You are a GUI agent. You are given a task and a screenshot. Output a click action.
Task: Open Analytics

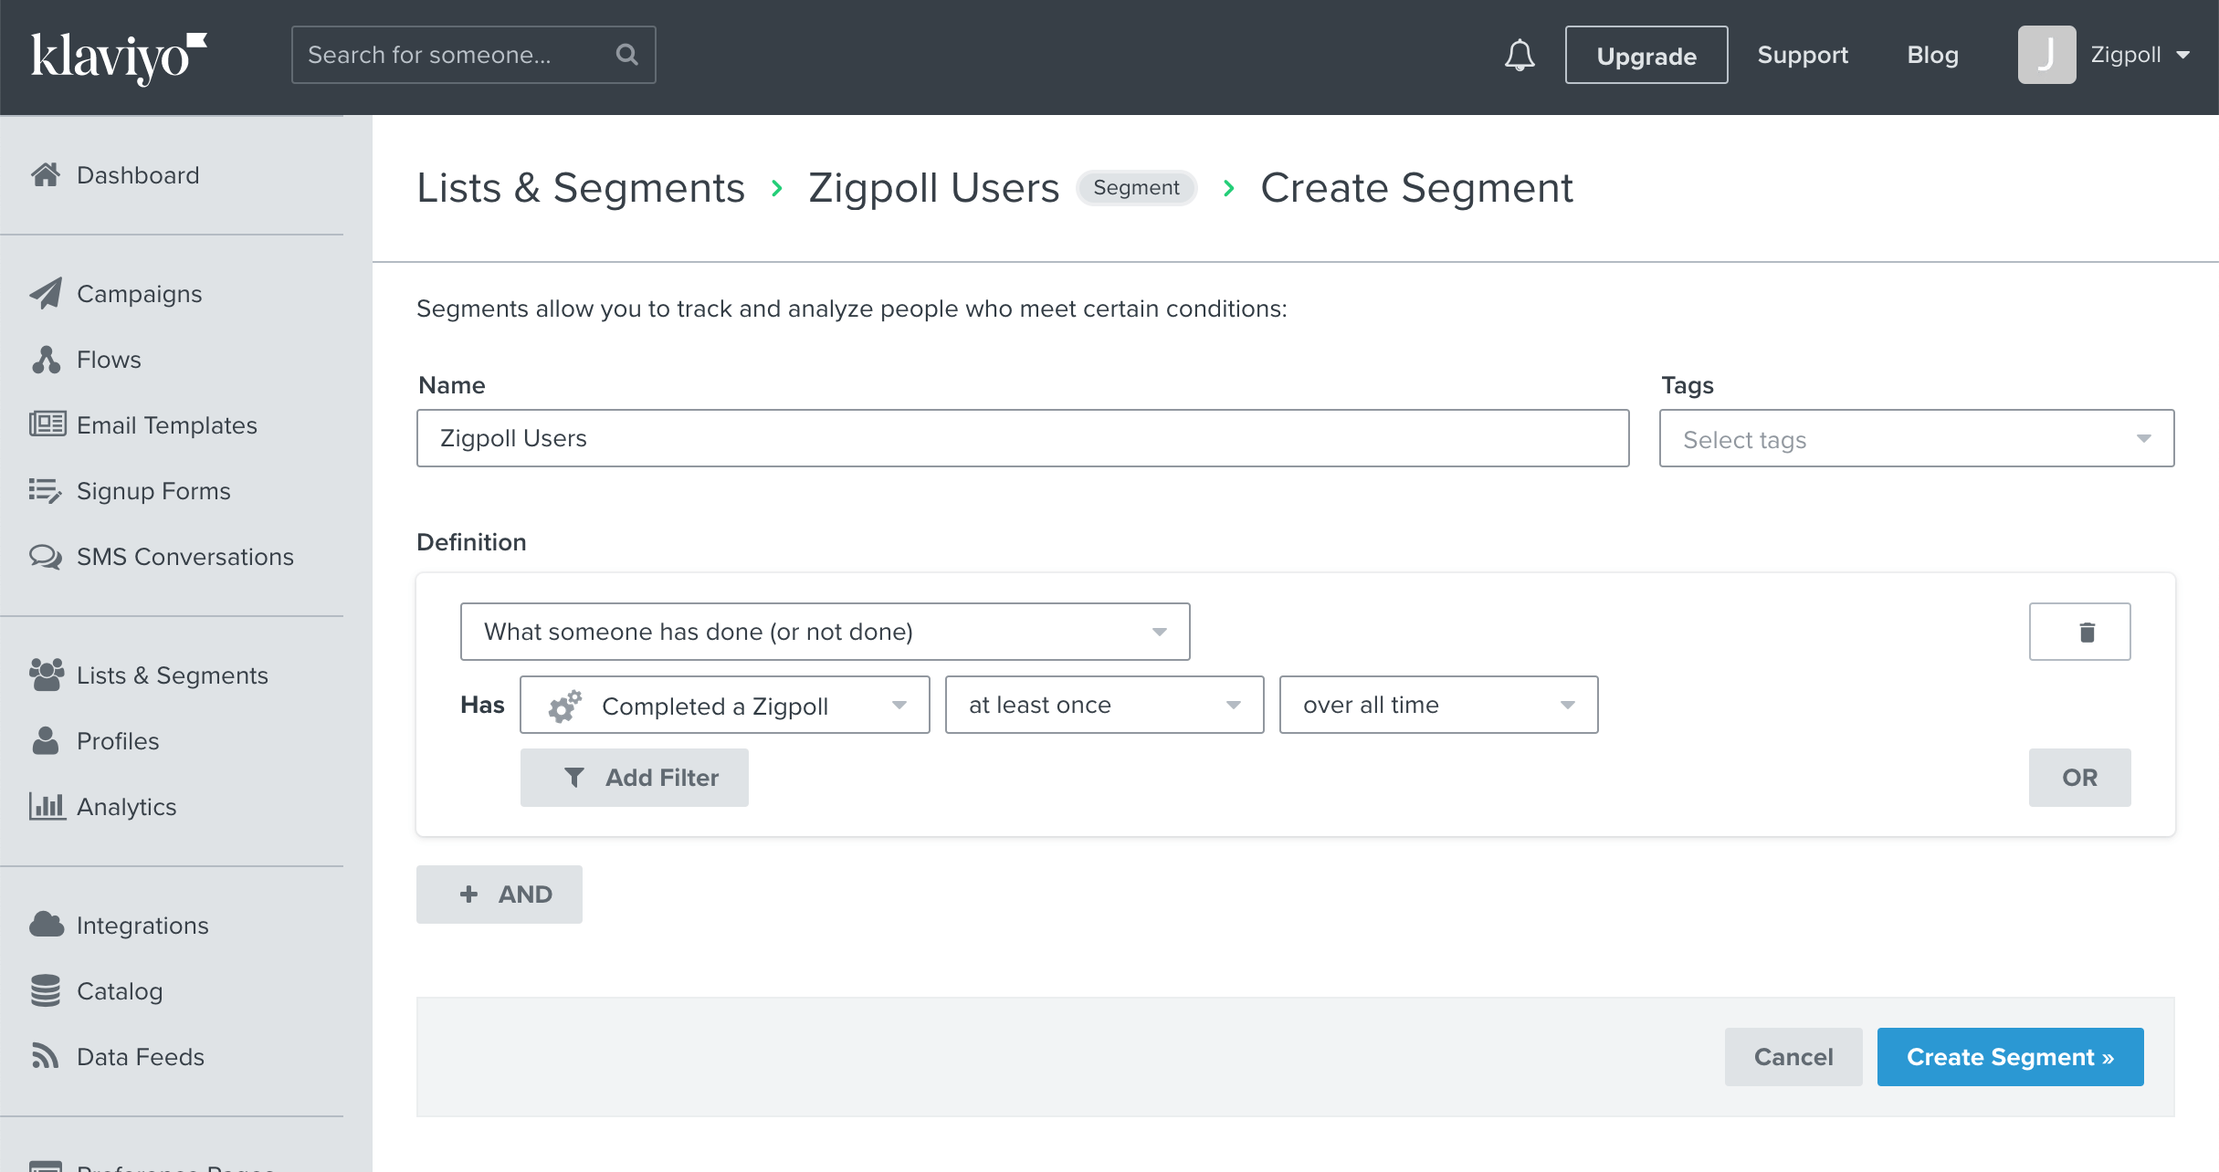pos(127,807)
